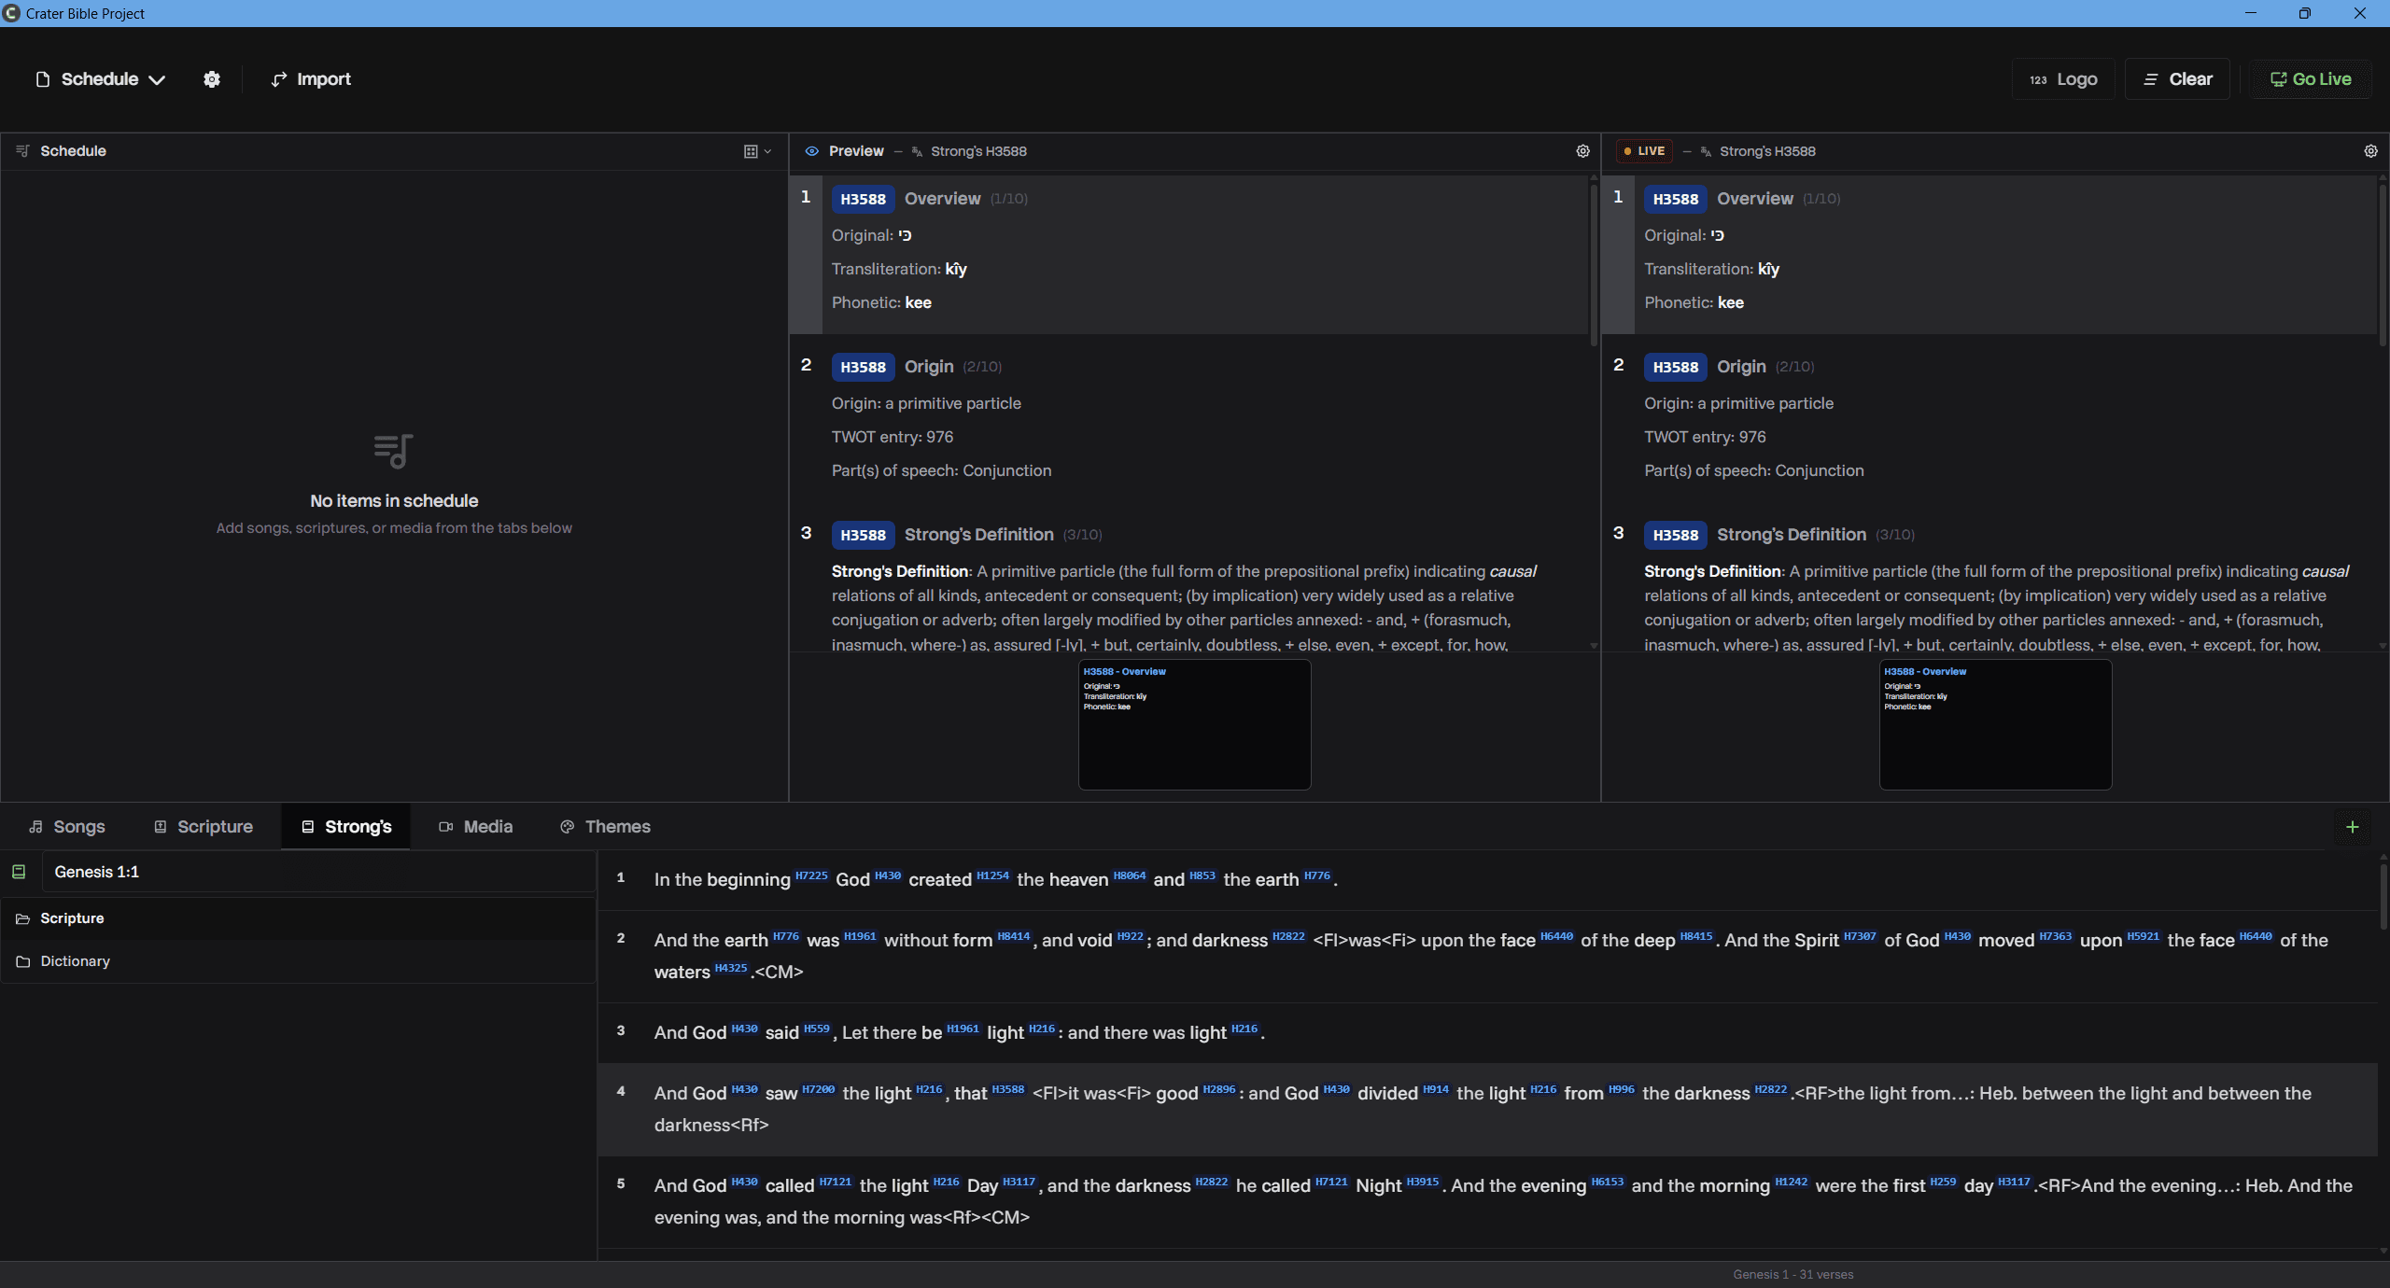This screenshot has width=2390, height=1288.
Task: Click the Strong's icon in Preview header
Action: pyautogui.click(x=917, y=151)
